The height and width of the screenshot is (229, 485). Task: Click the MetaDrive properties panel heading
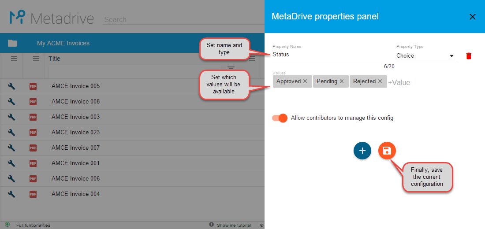point(325,17)
